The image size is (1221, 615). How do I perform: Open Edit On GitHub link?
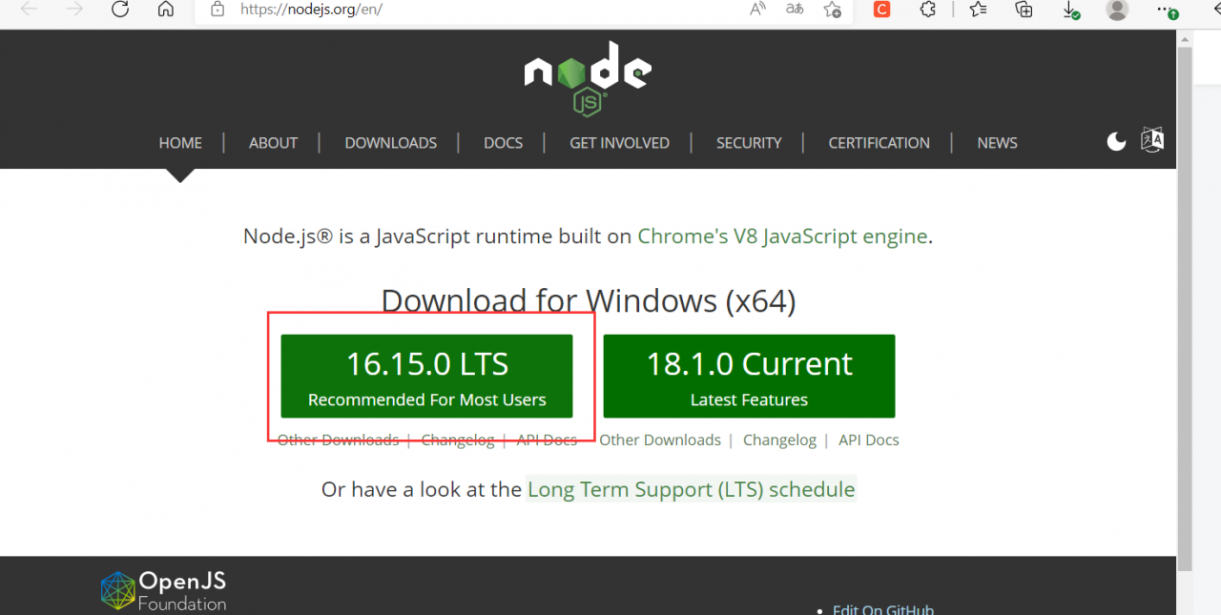[883, 609]
